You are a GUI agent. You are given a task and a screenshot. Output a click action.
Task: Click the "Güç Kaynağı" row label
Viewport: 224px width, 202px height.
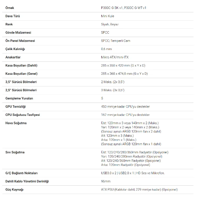tap(14, 189)
